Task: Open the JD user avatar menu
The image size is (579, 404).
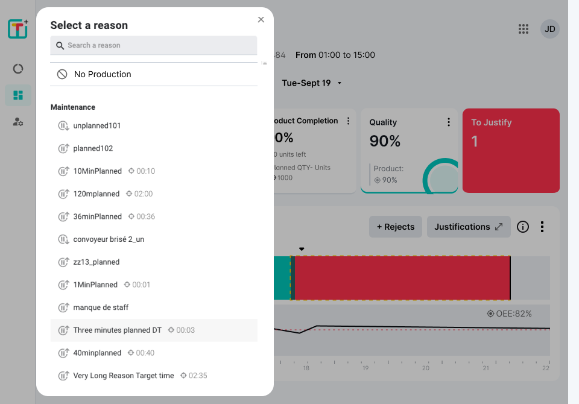Action: [x=549, y=29]
